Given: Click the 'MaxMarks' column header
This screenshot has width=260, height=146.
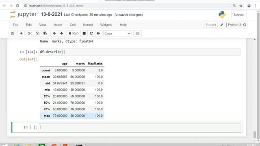Looking at the screenshot, I should coord(95,64).
